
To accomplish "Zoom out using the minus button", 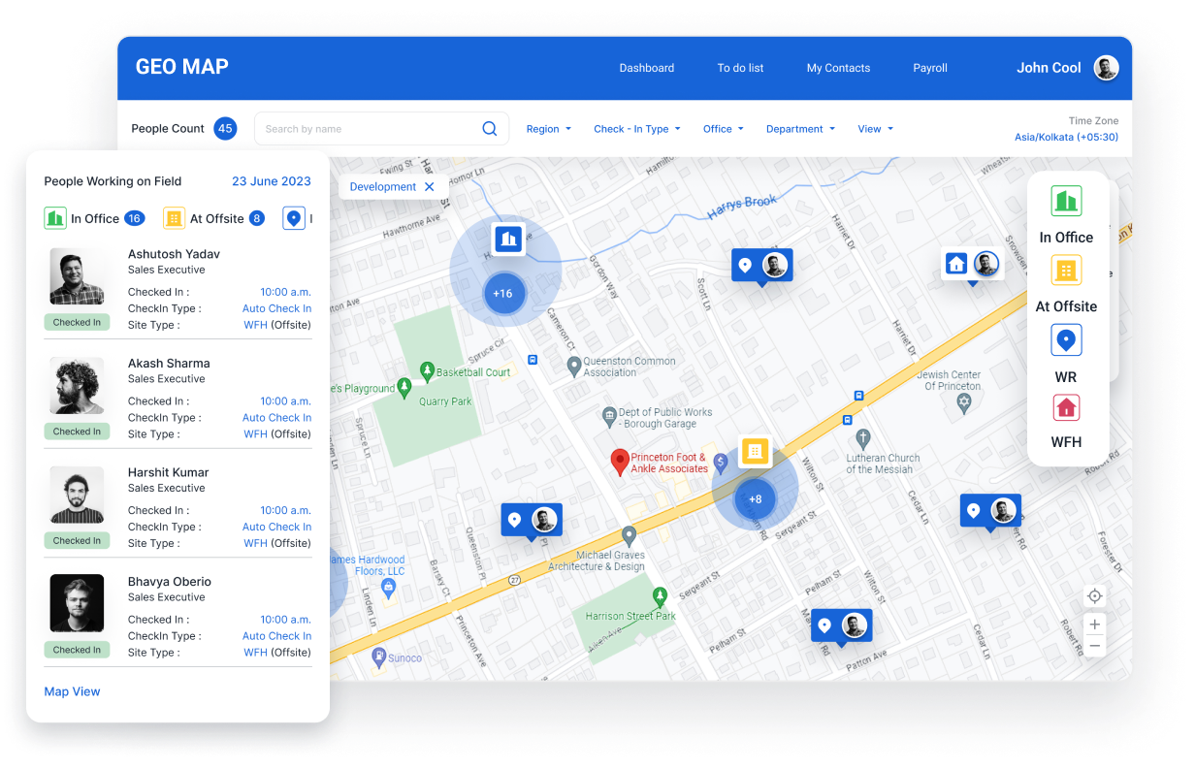I will (x=1095, y=646).
